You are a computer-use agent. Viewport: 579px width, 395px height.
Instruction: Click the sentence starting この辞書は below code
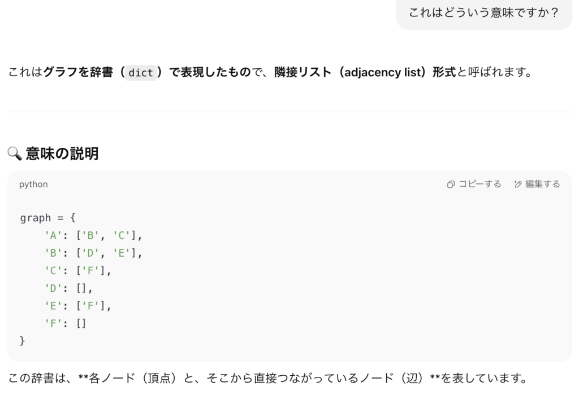coord(269,378)
